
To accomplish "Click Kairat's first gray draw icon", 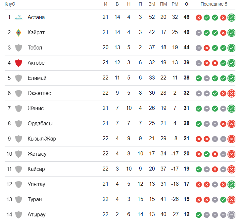I will tap(199, 33).
